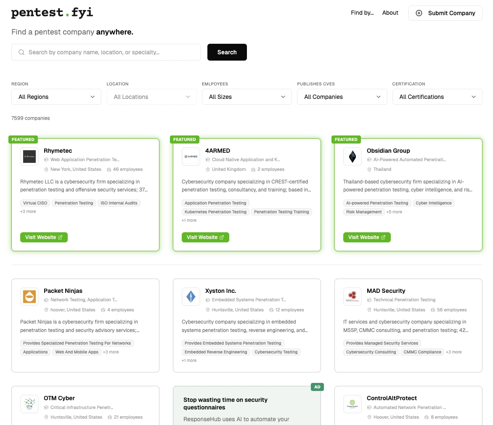Click the 4ARMED company logo
Screen dimensions: 493x425
point(191,156)
